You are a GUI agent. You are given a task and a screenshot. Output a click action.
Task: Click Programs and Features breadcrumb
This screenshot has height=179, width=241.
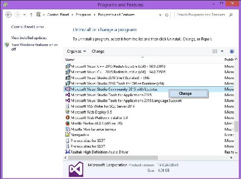(116, 14)
